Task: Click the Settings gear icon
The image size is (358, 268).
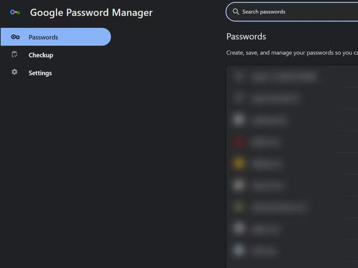Action: click(x=15, y=72)
